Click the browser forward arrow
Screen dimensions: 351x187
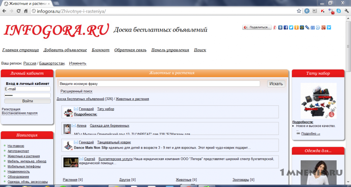11,11
